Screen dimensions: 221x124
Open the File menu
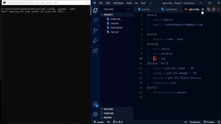coord(101,3)
